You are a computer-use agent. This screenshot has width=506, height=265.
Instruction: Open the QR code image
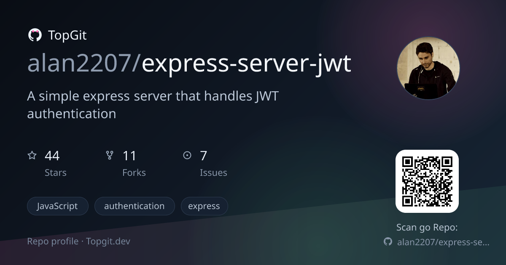pos(427,181)
